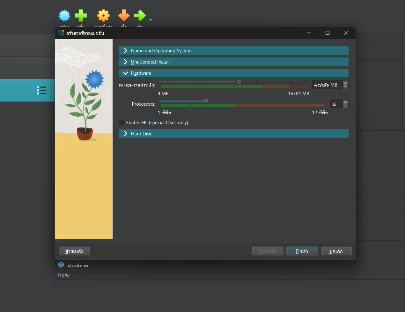Viewport: 405px width, 312px height.
Task: Click the Finish button
Action: [302, 251]
